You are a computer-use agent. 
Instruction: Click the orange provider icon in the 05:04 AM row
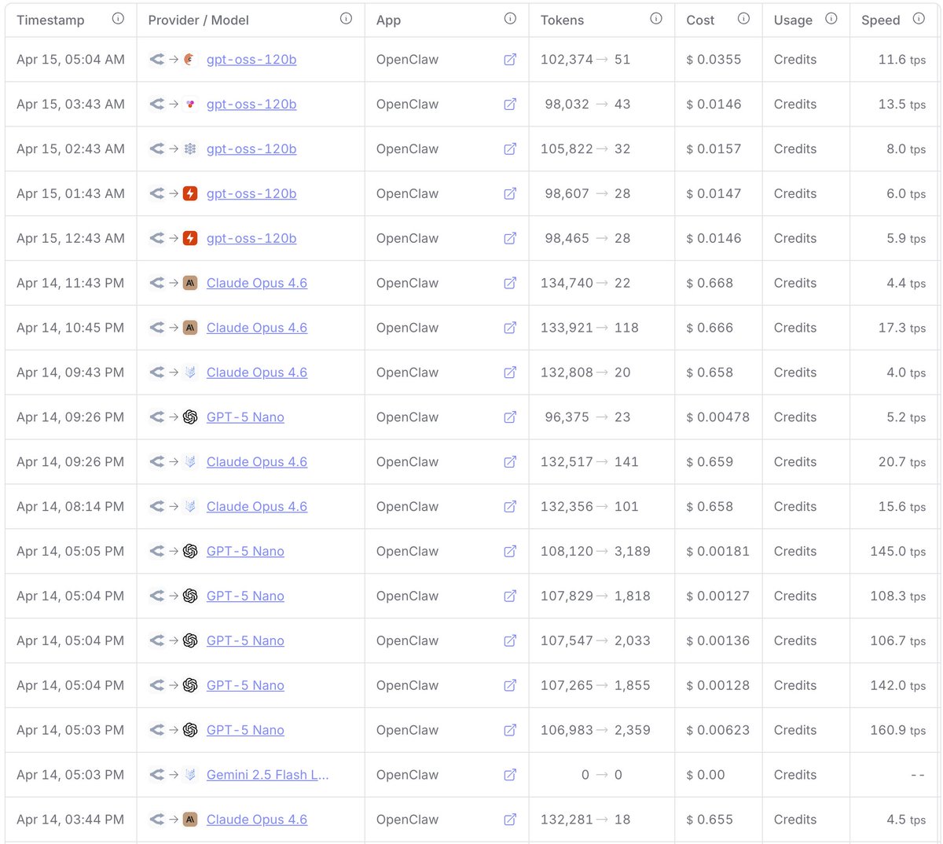[x=190, y=59]
